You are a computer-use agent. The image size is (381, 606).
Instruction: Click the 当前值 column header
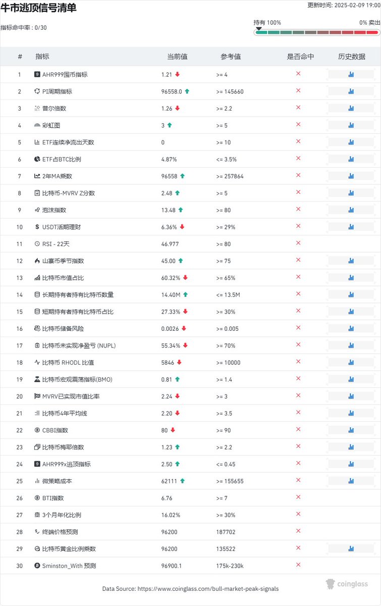tap(178, 57)
